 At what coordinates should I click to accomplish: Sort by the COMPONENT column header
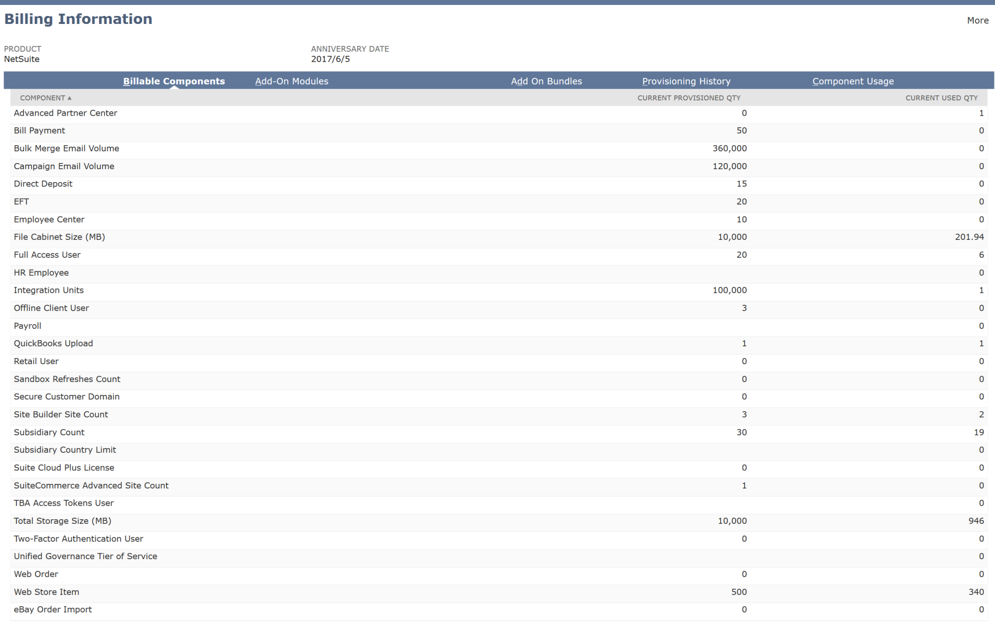[x=42, y=98]
